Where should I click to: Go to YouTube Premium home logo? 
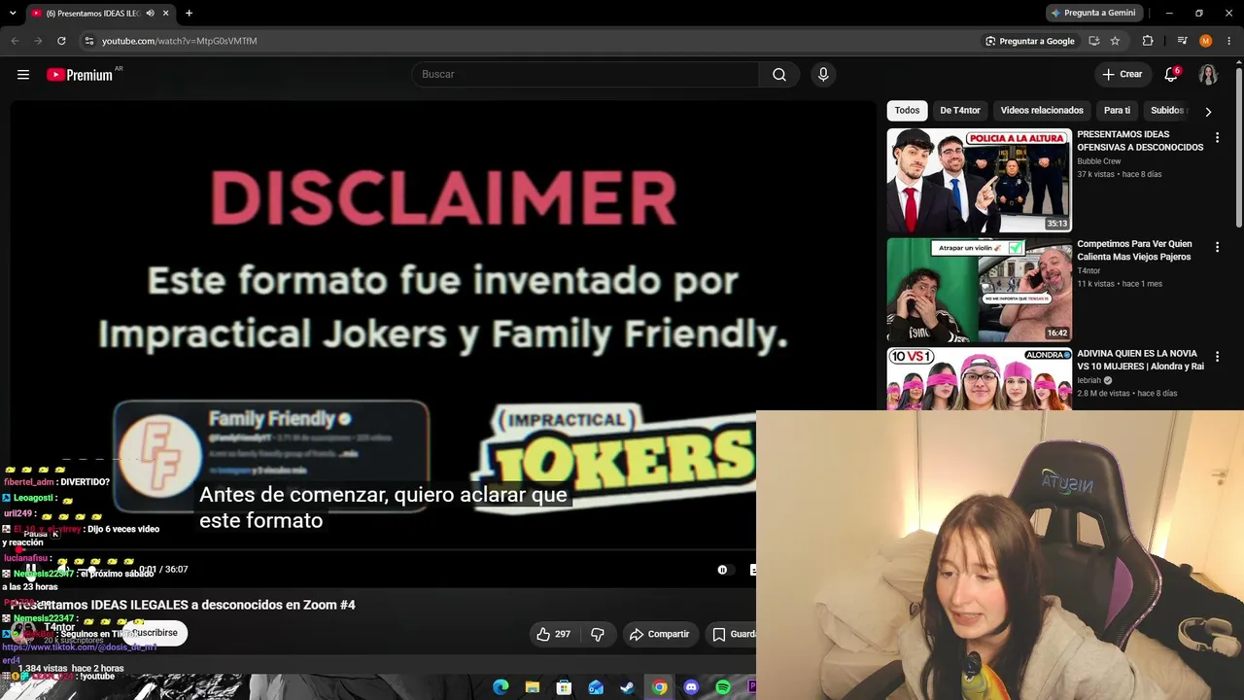(80, 75)
